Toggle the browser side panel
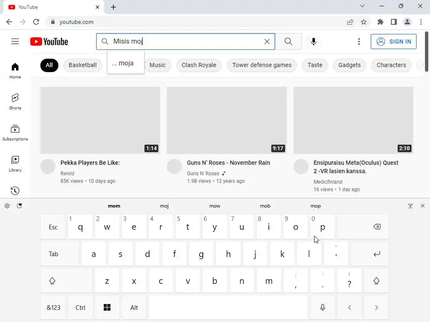 [x=394, y=22]
